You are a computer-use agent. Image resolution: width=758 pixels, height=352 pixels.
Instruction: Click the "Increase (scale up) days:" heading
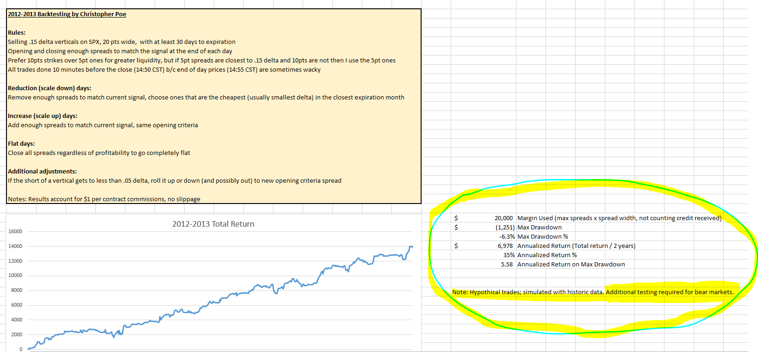tap(43, 116)
